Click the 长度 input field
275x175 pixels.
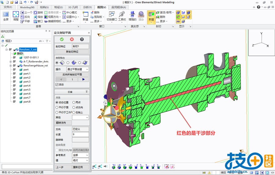[81, 134]
